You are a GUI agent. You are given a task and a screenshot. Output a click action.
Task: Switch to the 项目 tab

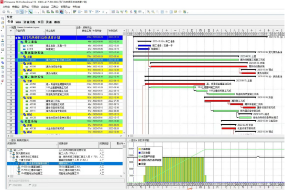(41, 22)
